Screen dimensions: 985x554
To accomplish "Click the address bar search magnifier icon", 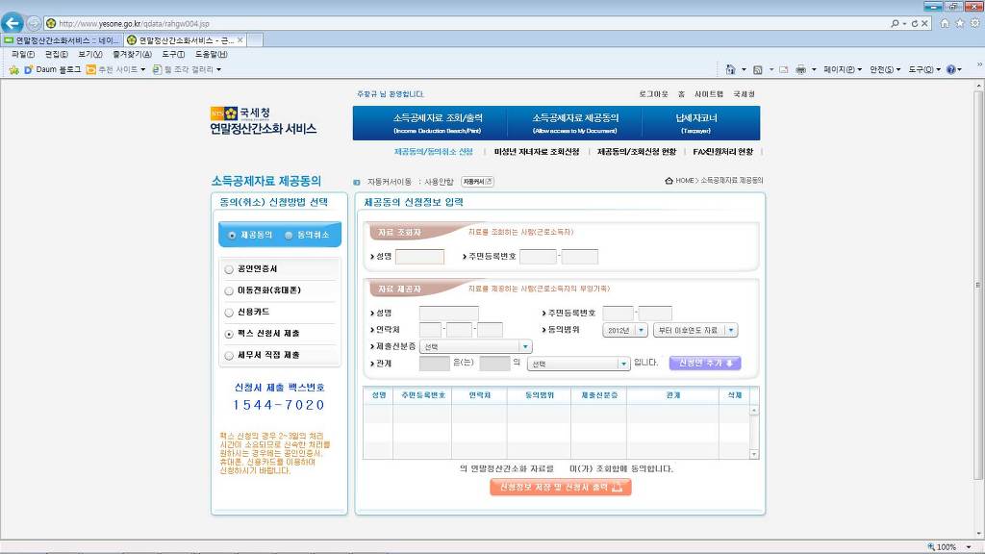I will click(895, 23).
